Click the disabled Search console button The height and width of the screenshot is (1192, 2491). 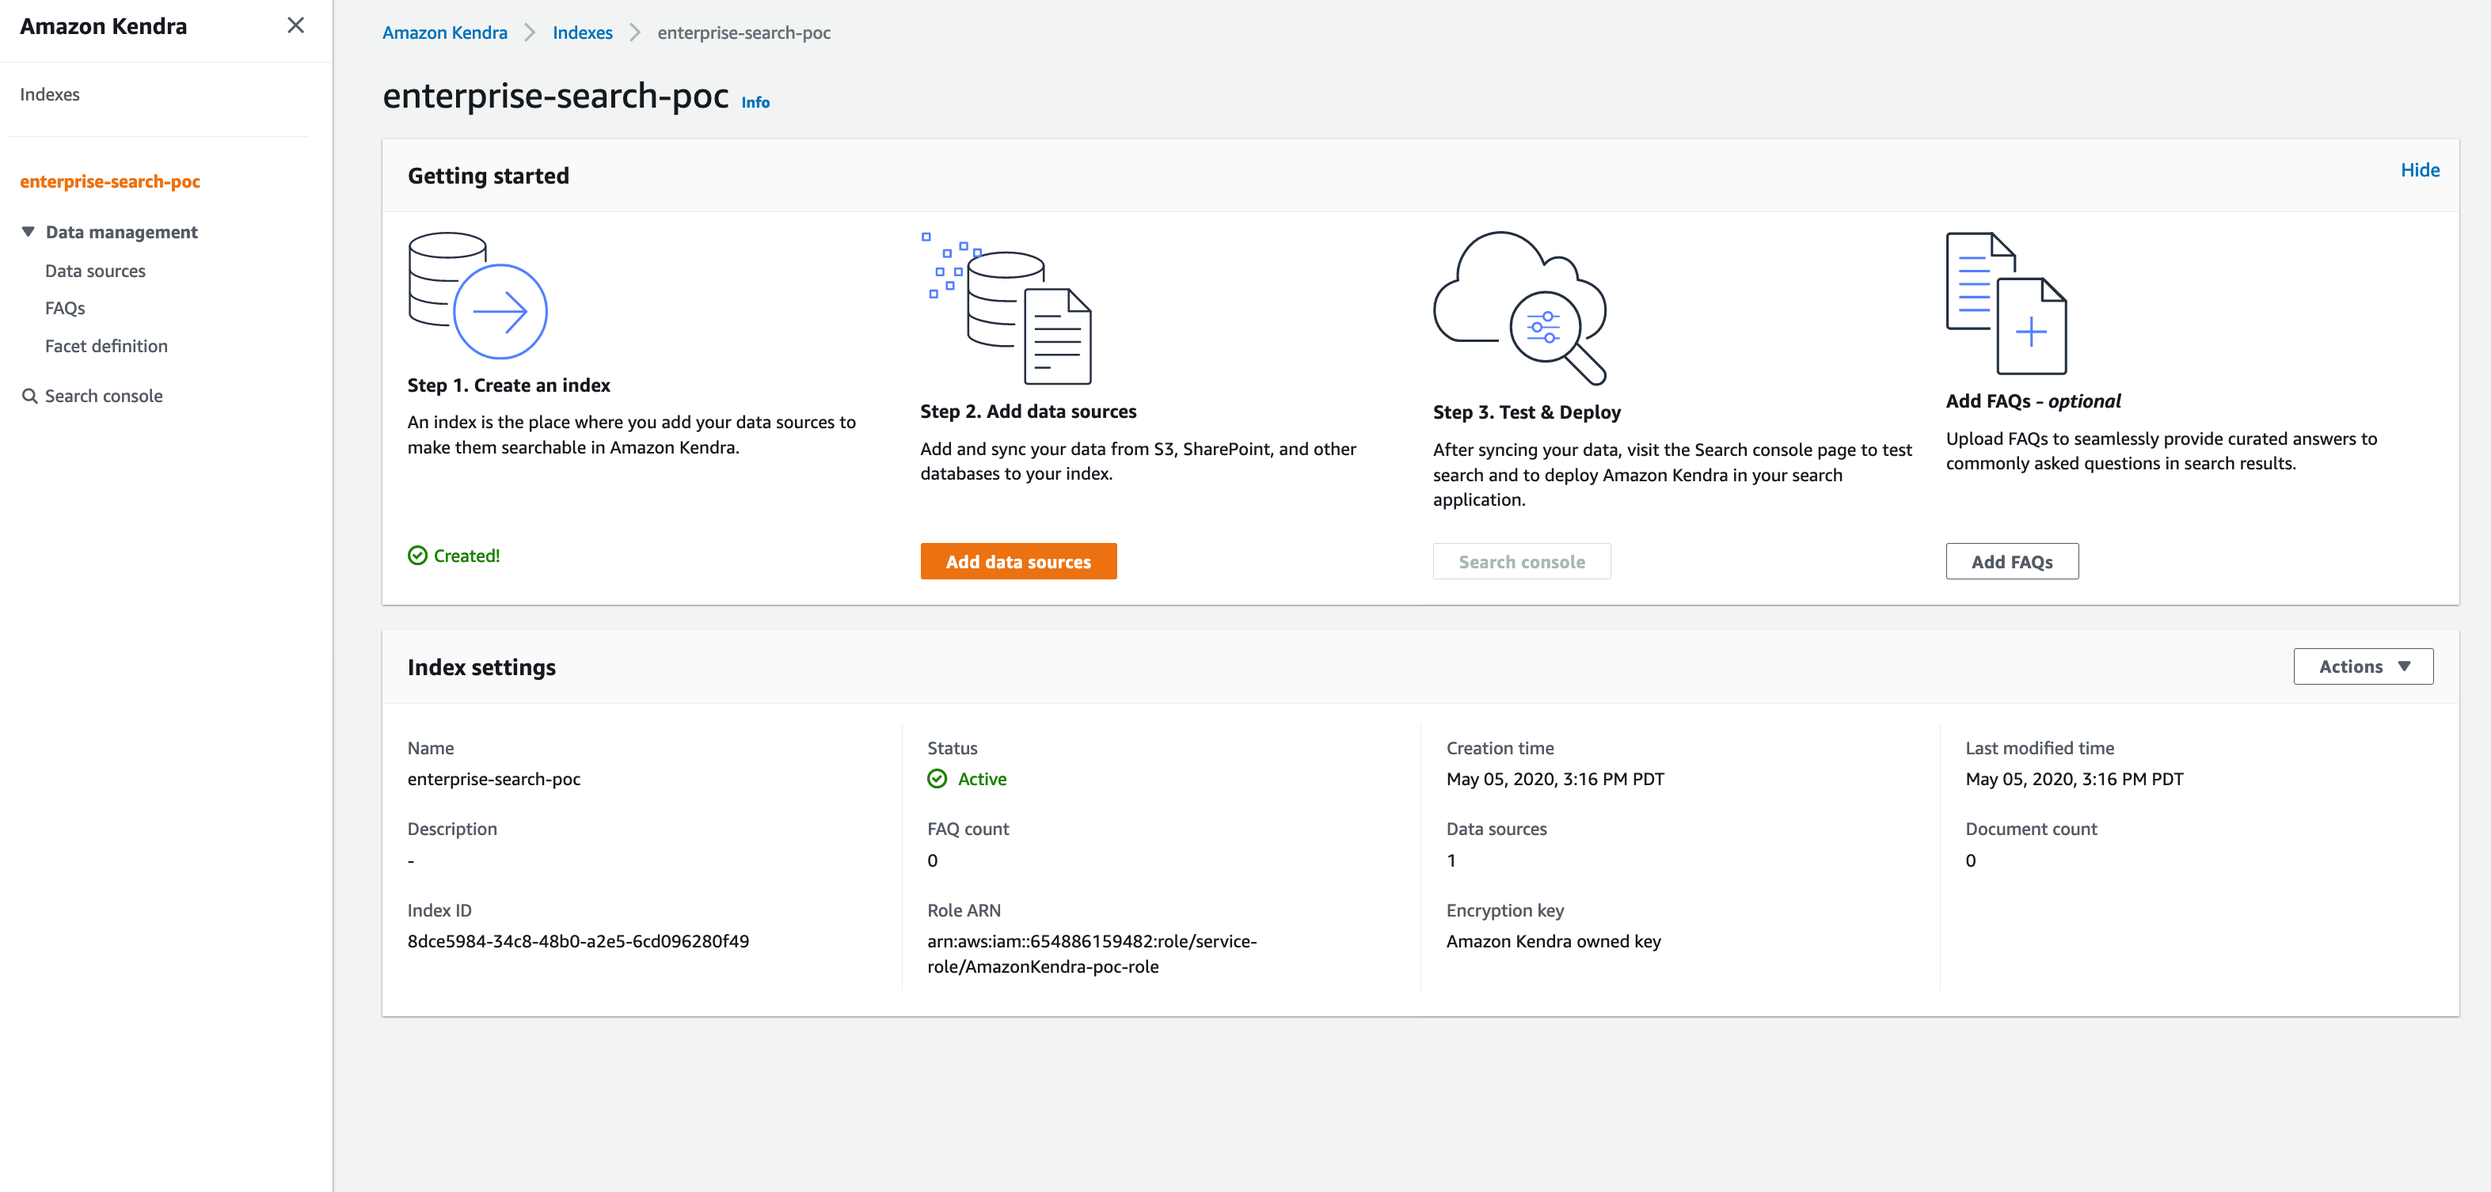[x=1521, y=560]
